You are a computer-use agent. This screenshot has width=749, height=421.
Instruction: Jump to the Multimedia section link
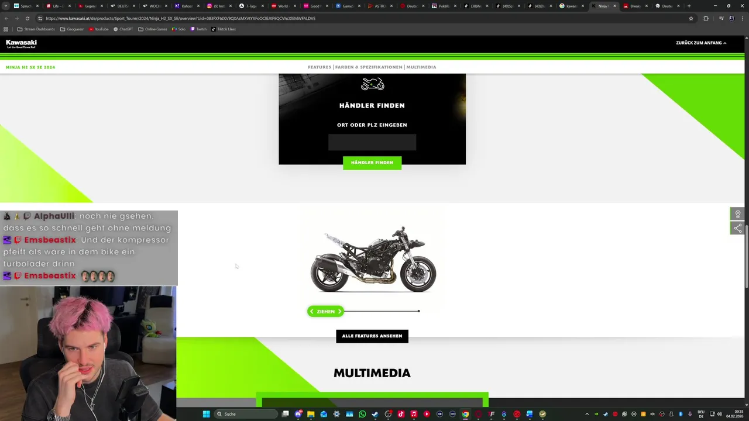click(x=421, y=67)
